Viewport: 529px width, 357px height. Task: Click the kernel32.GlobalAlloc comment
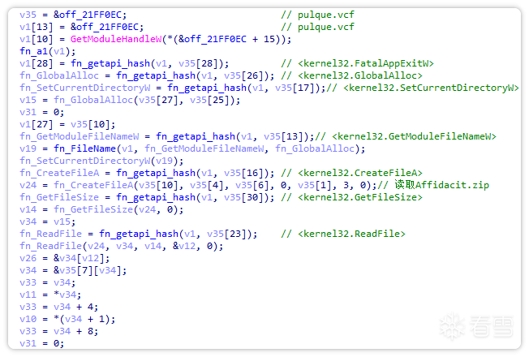pos(351,75)
